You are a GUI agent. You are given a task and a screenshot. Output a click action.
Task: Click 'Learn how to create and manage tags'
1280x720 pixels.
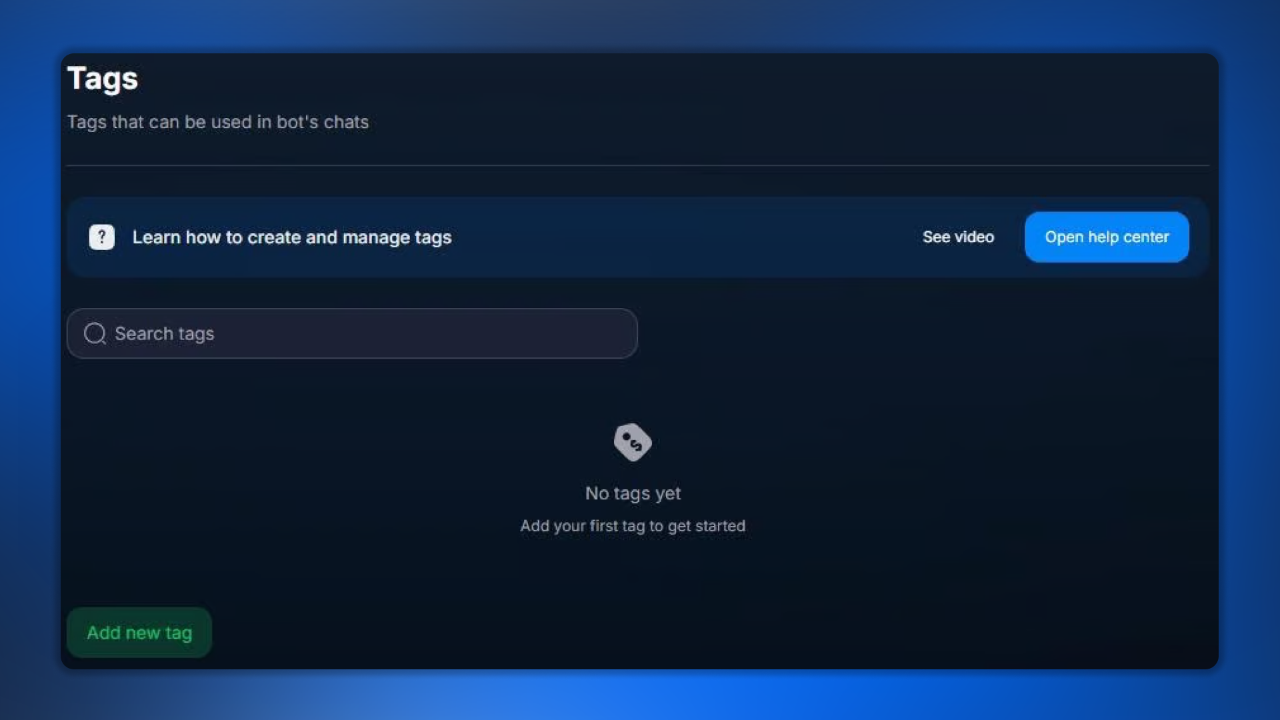pos(292,237)
